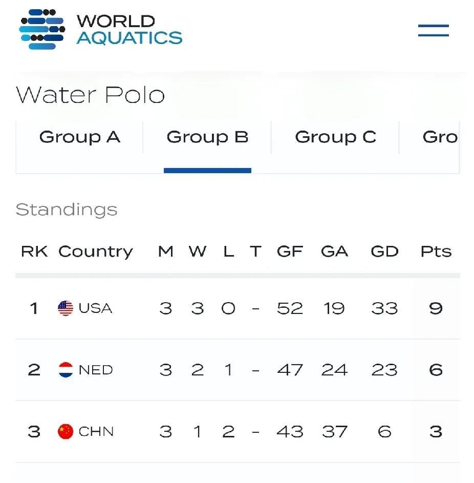Screen dimensions: 474x483
Task: Open the Group C tab
Action: [335, 137]
